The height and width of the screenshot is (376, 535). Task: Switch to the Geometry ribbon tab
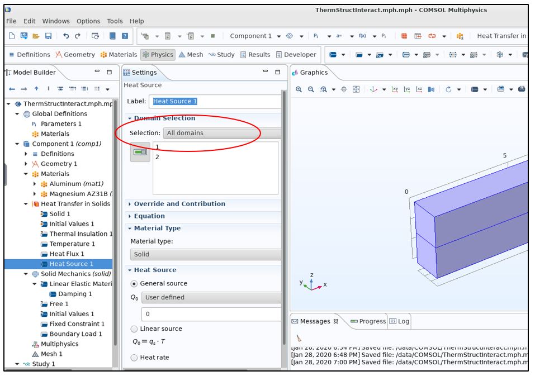(75, 55)
